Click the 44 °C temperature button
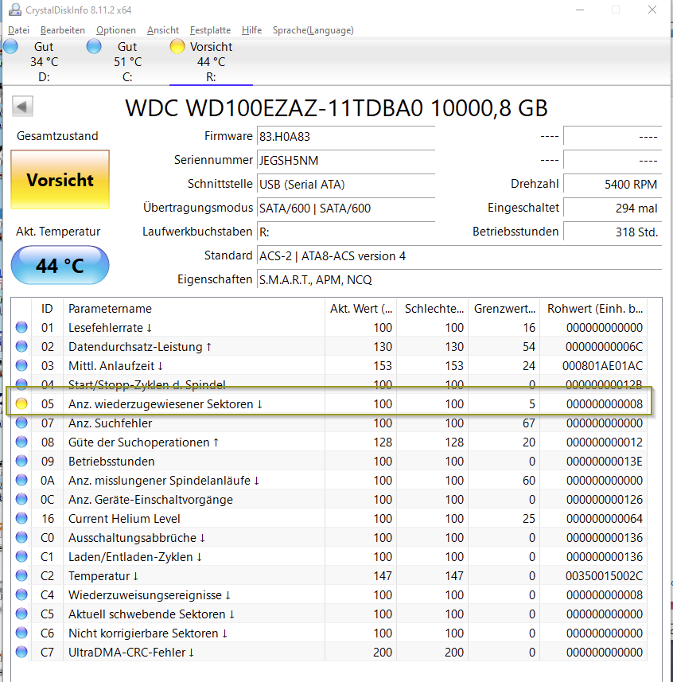Viewport: 673px width, 682px height. [60, 265]
